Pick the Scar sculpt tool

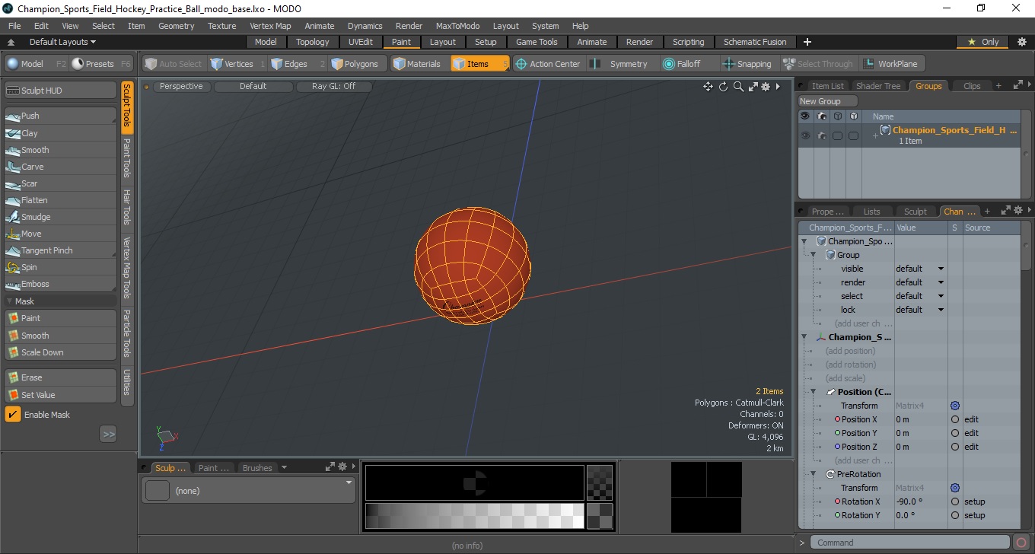point(61,183)
